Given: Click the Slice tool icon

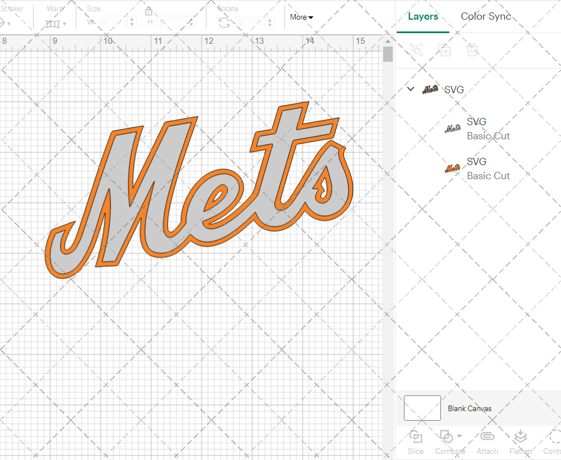Looking at the screenshot, I should tap(415, 437).
